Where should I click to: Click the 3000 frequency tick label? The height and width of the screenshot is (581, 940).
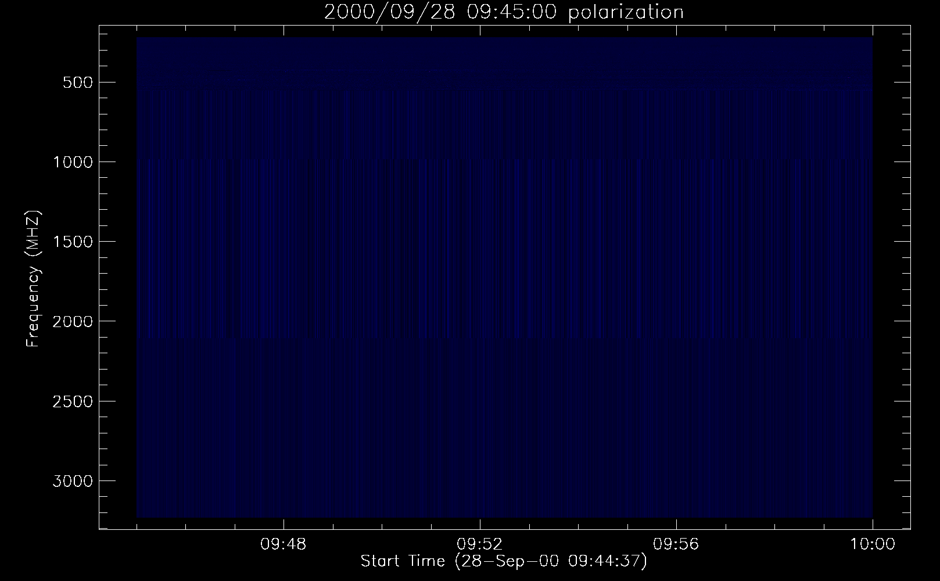[73, 481]
